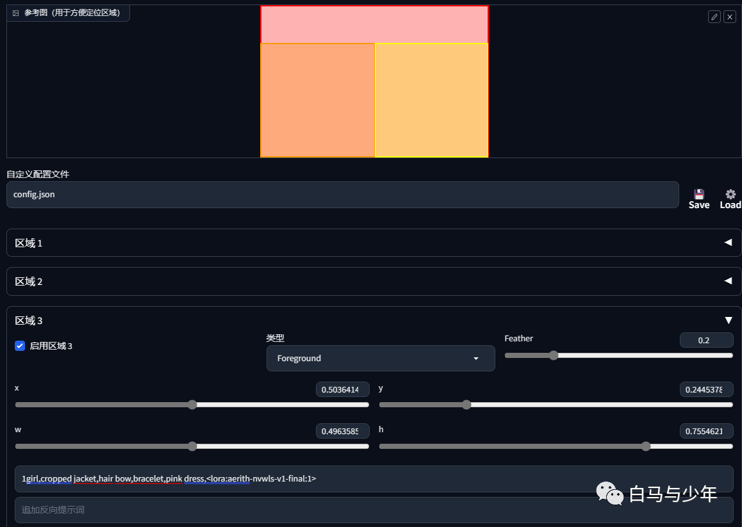This screenshot has height=527, width=742.
Task: Remove reference image with the X icon
Action: pyautogui.click(x=730, y=17)
